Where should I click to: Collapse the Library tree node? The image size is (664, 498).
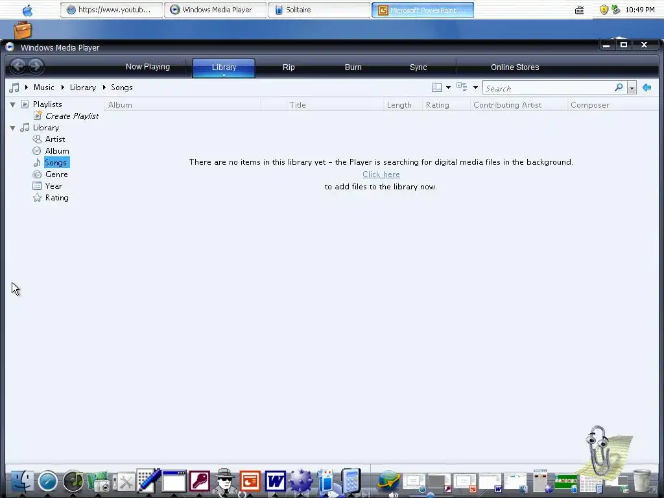pos(13,128)
